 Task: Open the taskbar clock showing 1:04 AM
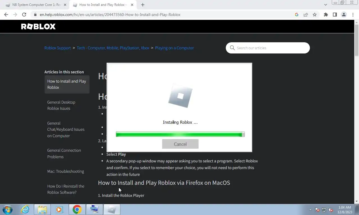345,210
